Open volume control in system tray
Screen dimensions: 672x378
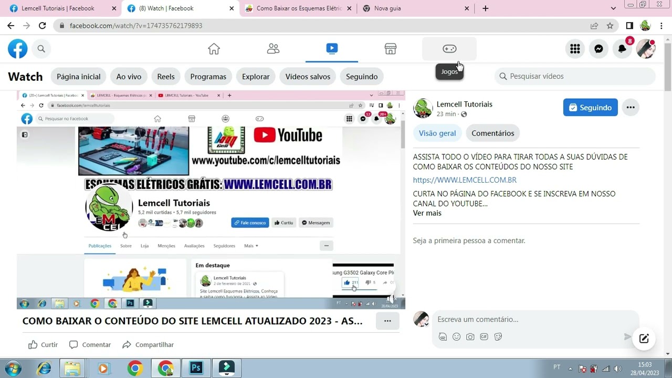click(618, 369)
